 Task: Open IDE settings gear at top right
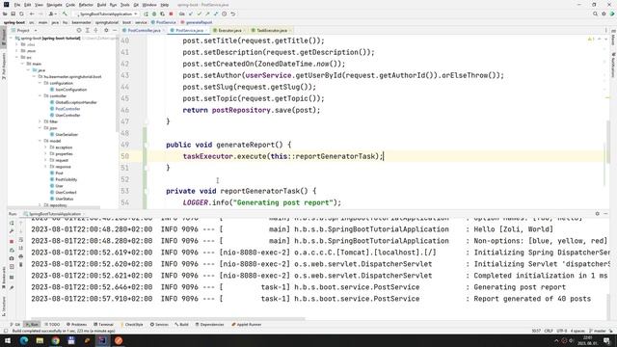(x=604, y=13)
